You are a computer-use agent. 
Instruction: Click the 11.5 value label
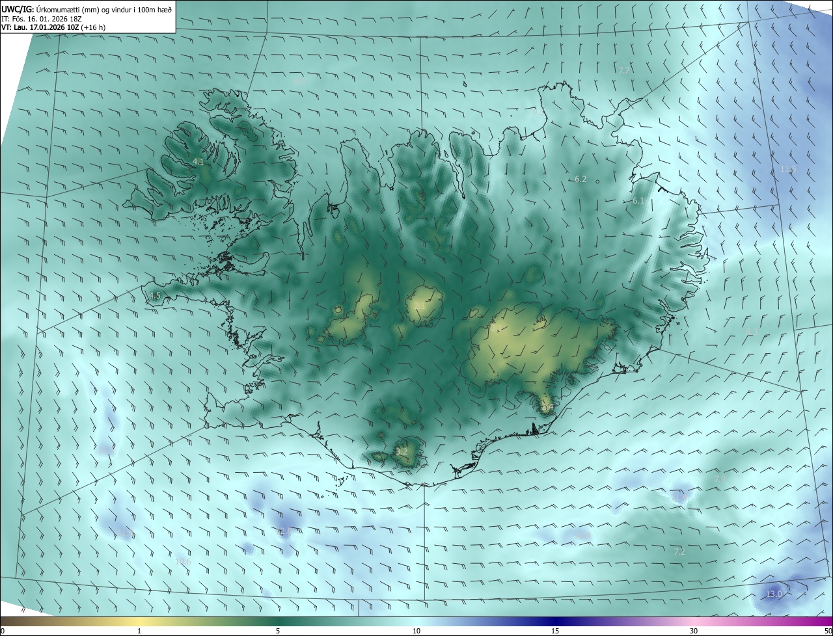point(788,169)
